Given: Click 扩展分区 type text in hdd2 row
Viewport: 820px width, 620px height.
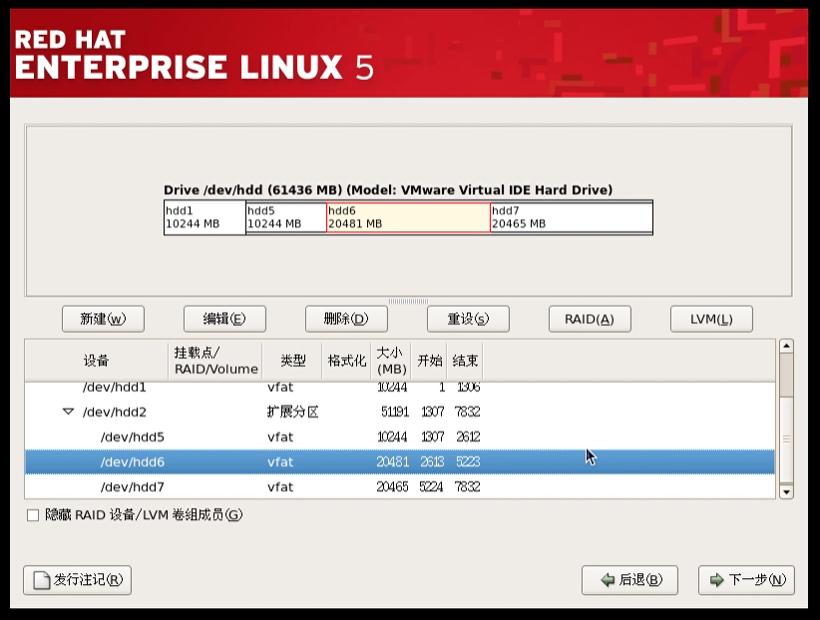Looking at the screenshot, I should tap(293, 412).
